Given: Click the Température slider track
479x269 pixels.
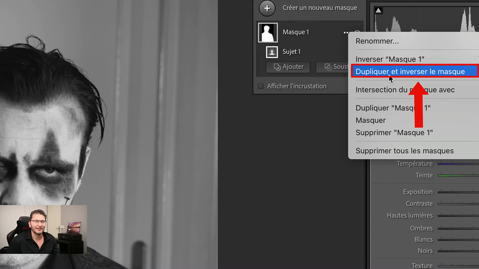Looking at the screenshot, I should click(x=458, y=164).
